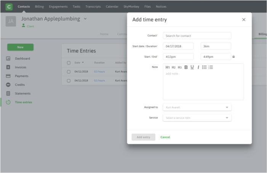
Task: Switch to the Billing contact tab
Action: [x=262, y=34]
